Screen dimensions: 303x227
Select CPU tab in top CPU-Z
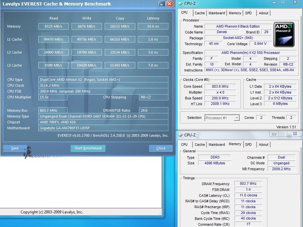(184, 13)
